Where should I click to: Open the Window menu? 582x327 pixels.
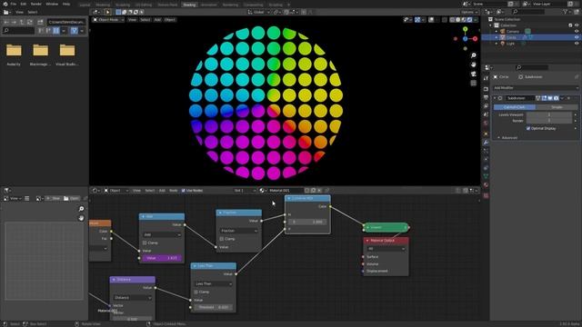52,4
